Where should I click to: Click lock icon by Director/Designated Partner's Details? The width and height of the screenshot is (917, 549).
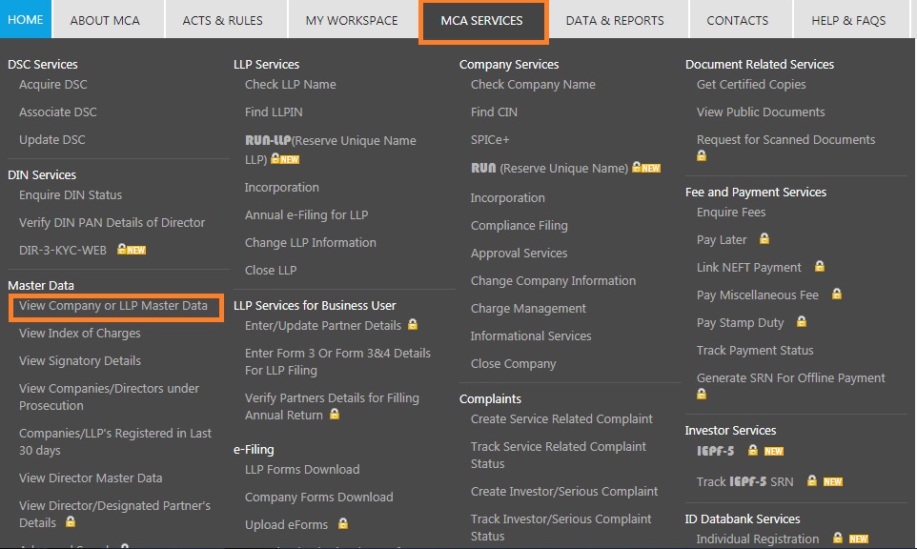(x=71, y=521)
